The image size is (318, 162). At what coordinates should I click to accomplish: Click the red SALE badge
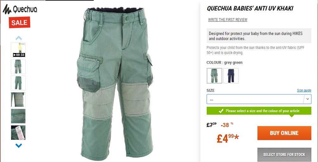(x=19, y=22)
